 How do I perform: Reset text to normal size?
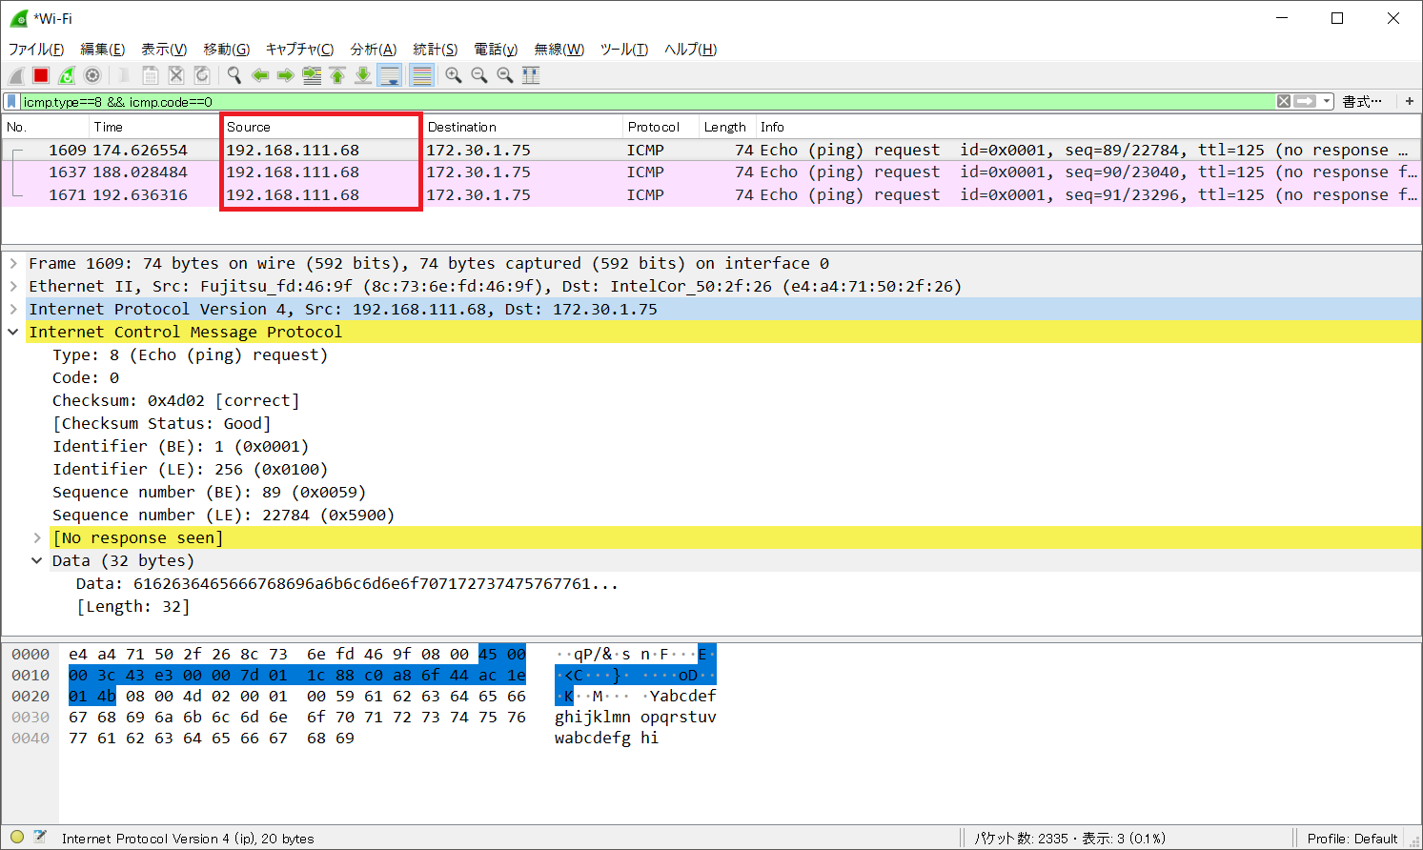point(505,75)
